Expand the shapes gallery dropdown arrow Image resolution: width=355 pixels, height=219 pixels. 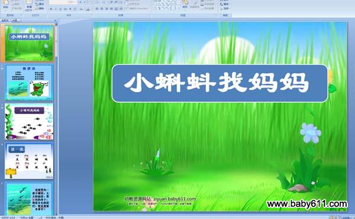[179, 9]
